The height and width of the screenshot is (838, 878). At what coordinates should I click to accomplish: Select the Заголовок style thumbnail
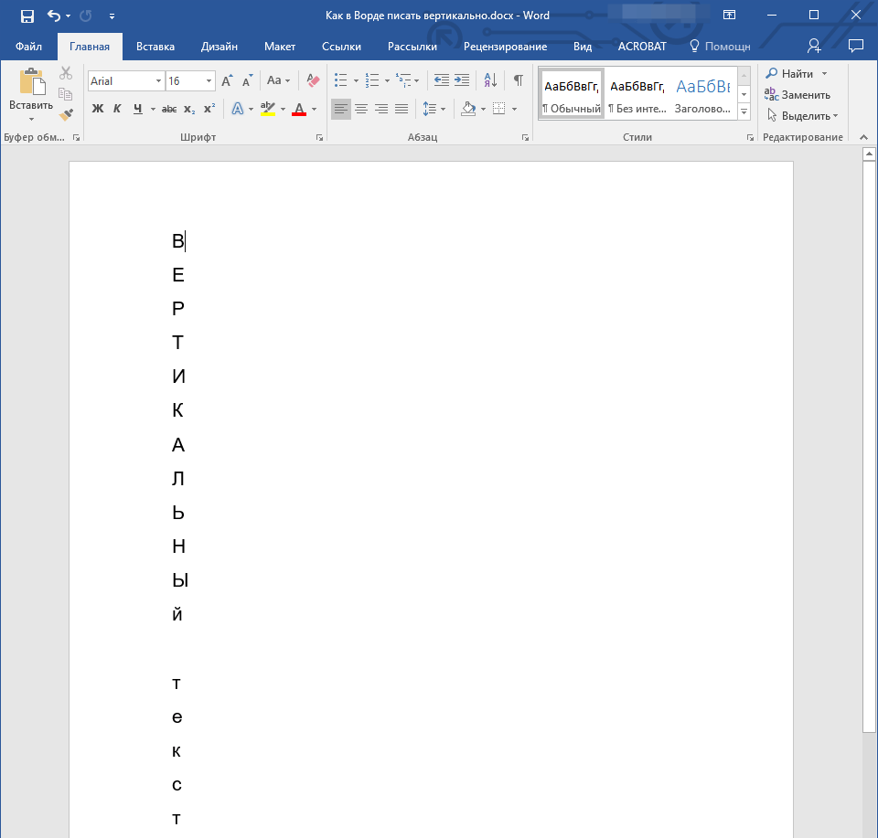pos(702,94)
